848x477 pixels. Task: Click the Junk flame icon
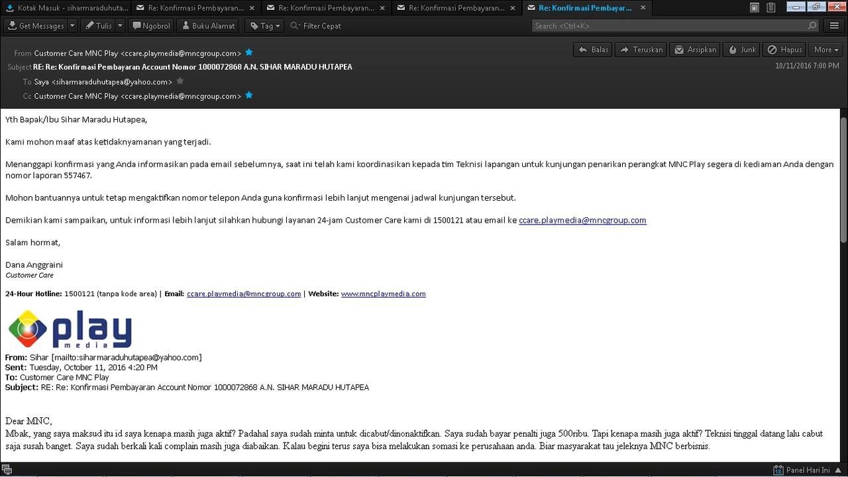[x=733, y=50]
